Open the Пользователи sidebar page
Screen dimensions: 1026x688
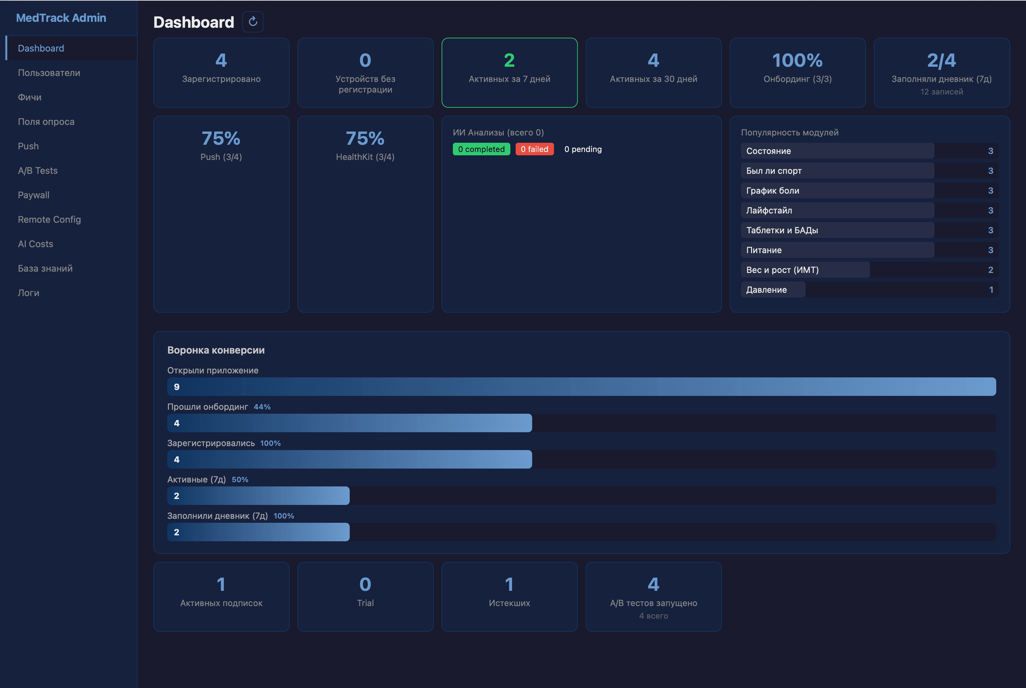pyautogui.click(x=49, y=73)
